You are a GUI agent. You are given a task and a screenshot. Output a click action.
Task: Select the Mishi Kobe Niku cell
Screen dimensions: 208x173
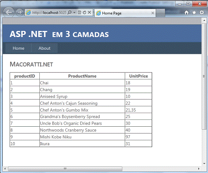[x=82, y=137]
